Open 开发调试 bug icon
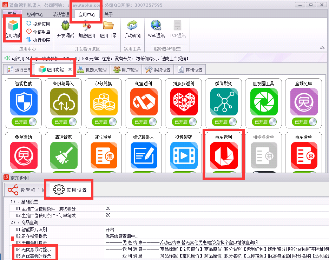This screenshot has width=329, height=260. (65, 25)
